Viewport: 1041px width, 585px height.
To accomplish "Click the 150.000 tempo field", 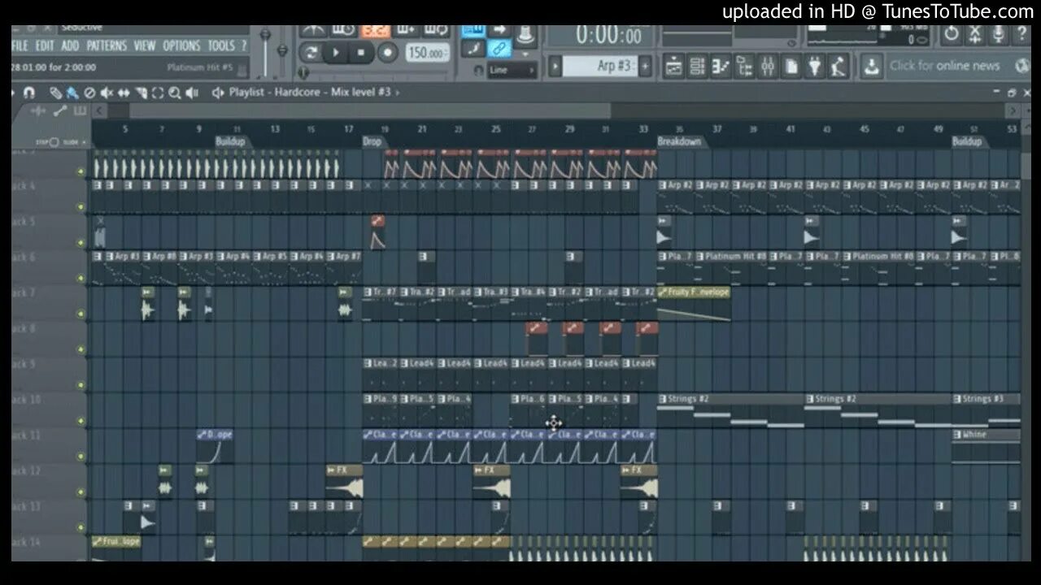I will [x=427, y=53].
